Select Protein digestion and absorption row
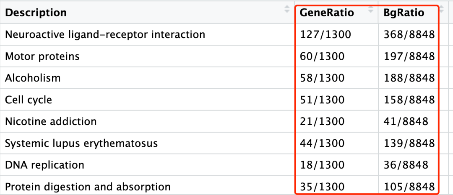The height and width of the screenshot is (195, 453). click(x=88, y=187)
